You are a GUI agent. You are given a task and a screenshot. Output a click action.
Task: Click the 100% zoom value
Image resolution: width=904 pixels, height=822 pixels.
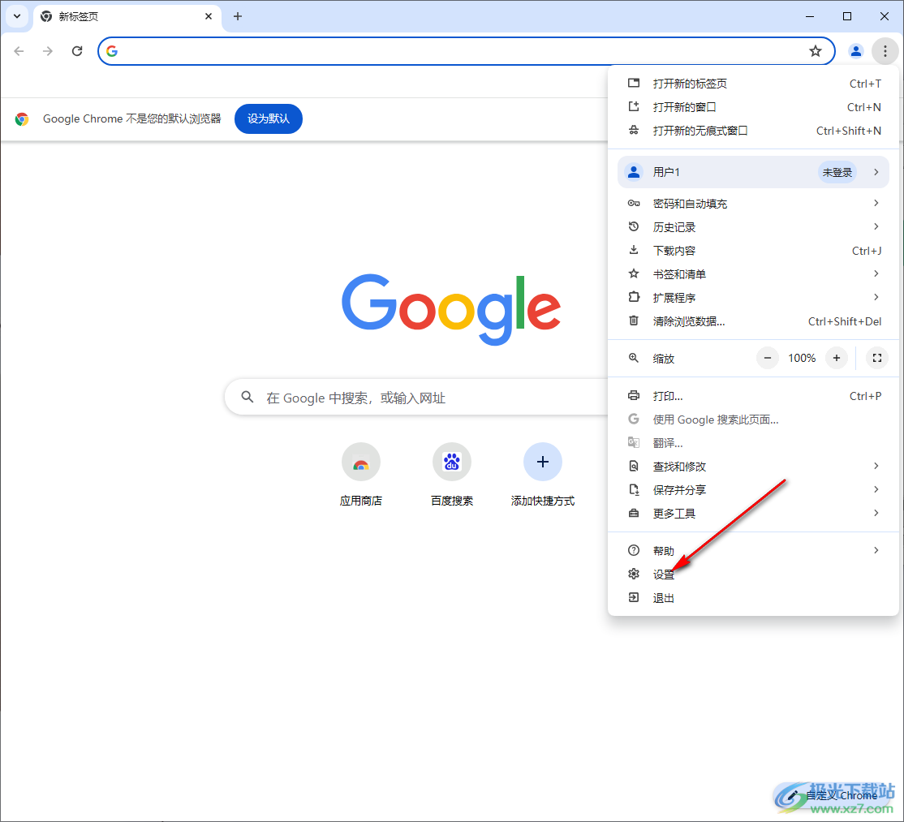802,358
